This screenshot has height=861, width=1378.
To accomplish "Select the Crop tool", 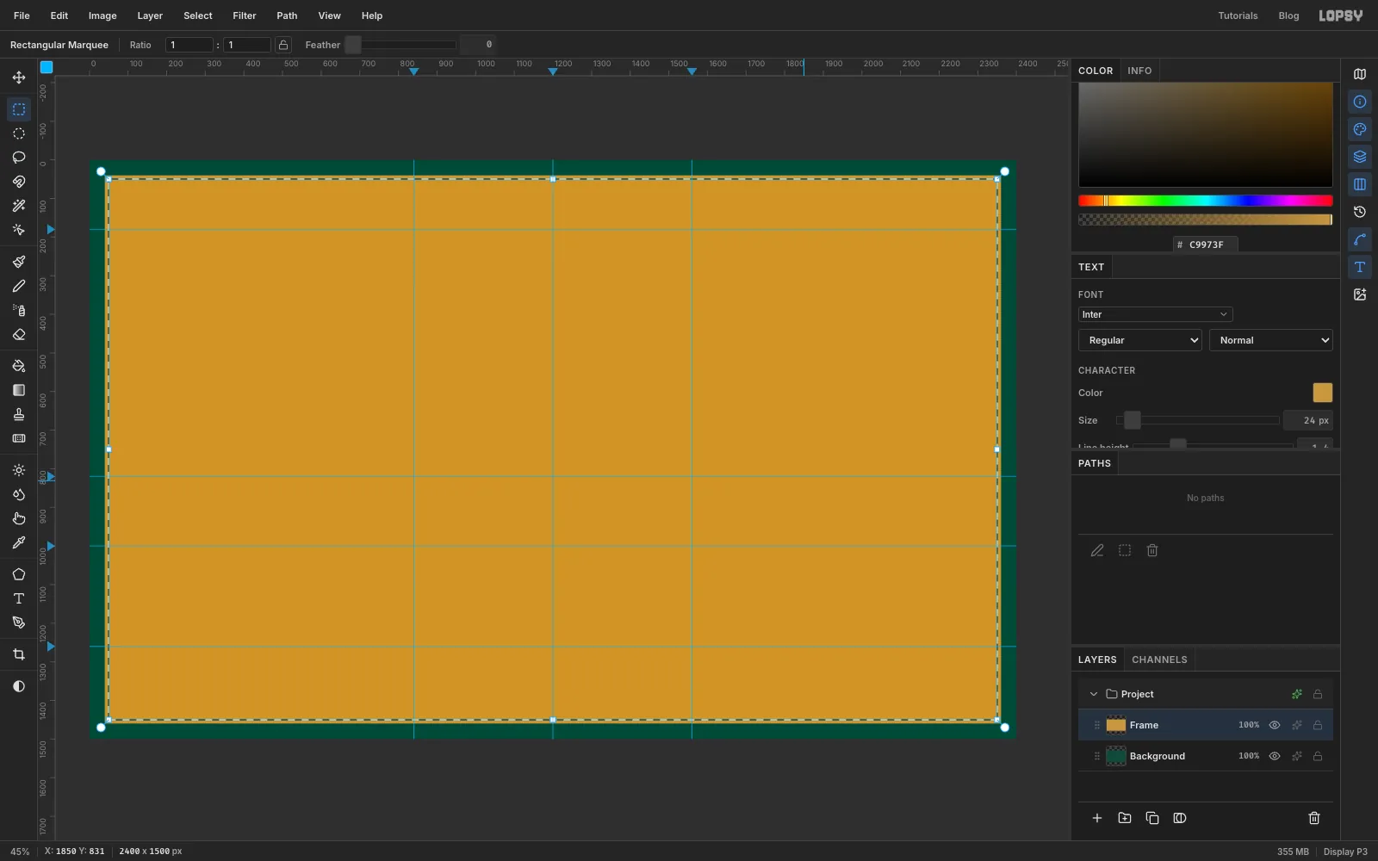I will click(x=19, y=654).
